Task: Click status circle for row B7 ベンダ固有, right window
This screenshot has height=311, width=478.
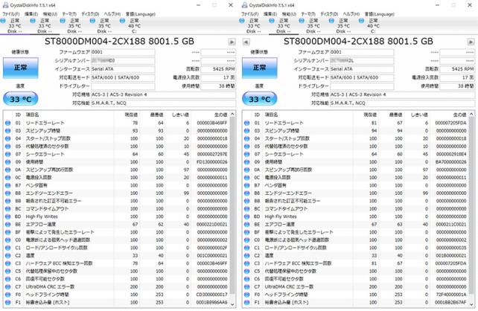Action: [x=247, y=185]
